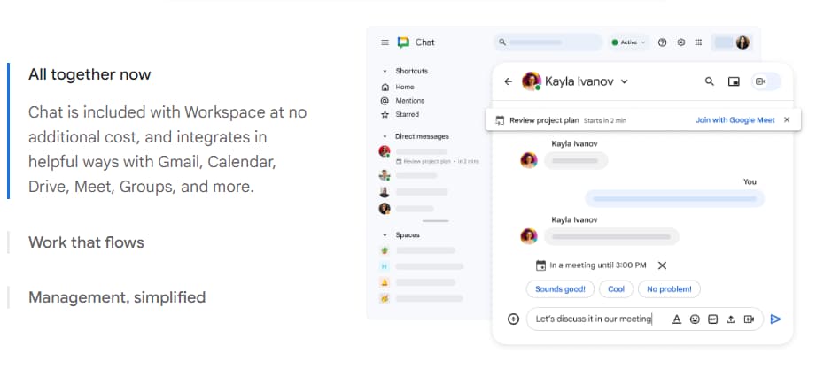Viewport: 824px width, 369px height.
Task: Send the message with the blue arrow
Action: (x=775, y=319)
